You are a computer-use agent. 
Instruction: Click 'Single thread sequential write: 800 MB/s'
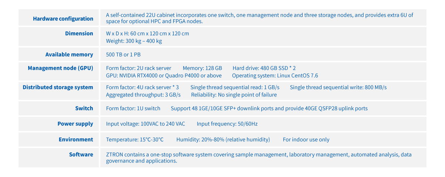tap(338, 87)
